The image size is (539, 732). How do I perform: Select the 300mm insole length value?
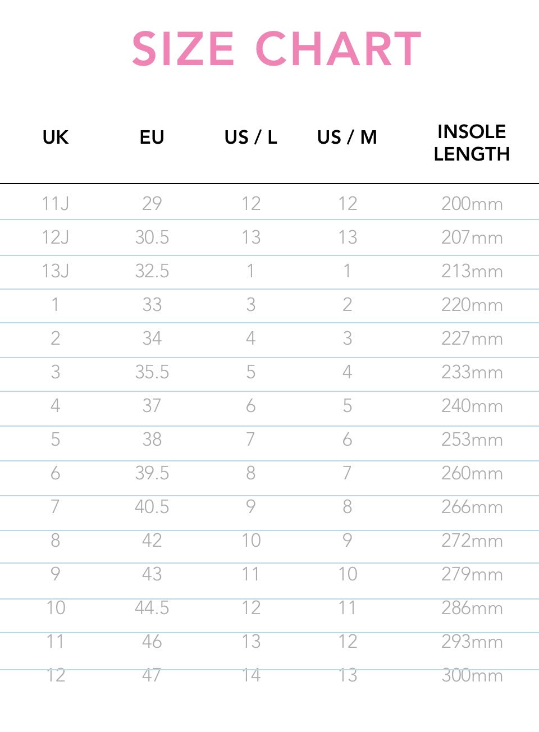472,675
